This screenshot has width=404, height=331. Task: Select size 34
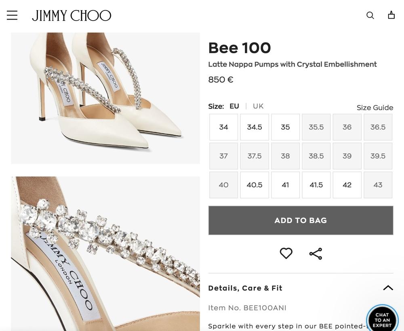coord(223,127)
